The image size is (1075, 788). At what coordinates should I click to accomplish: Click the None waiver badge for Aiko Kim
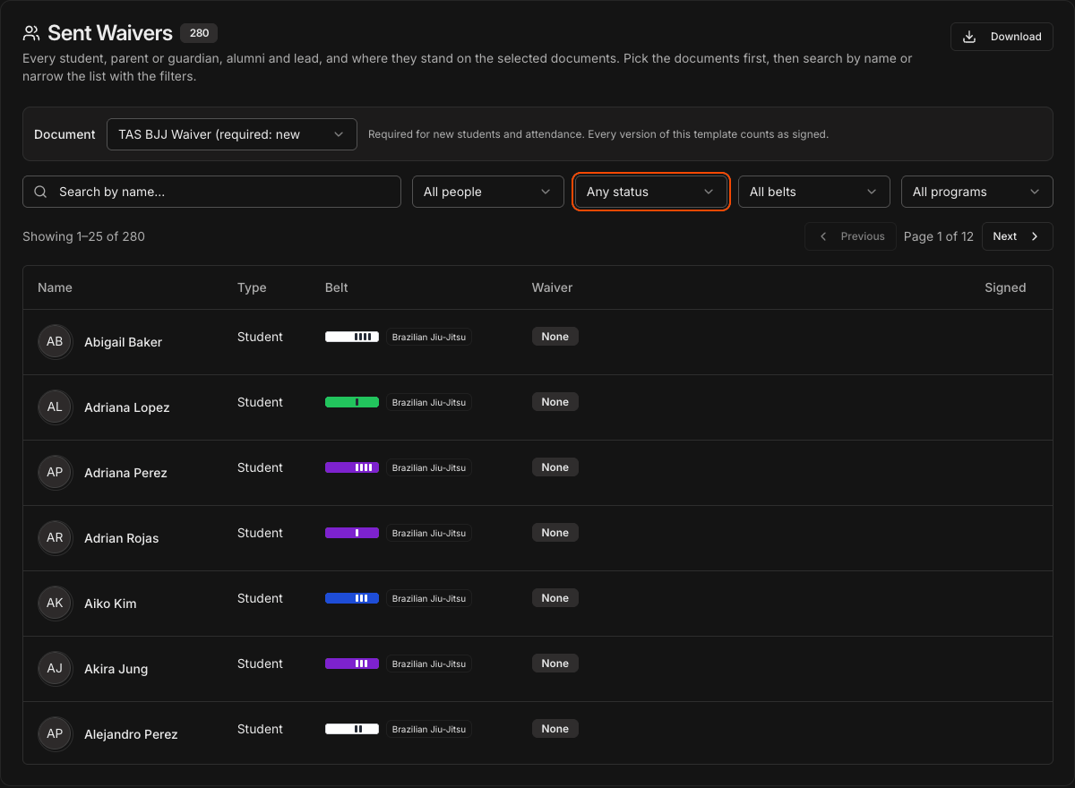[x=555, y=598]
